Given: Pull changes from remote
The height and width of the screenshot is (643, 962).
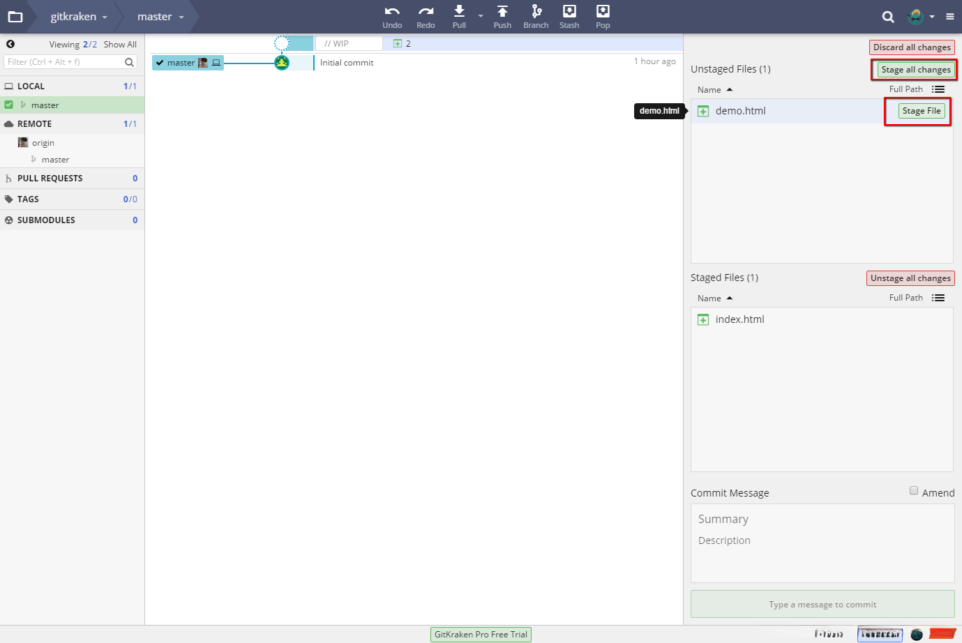Looking at the screenshot, I should click(459, 17).
